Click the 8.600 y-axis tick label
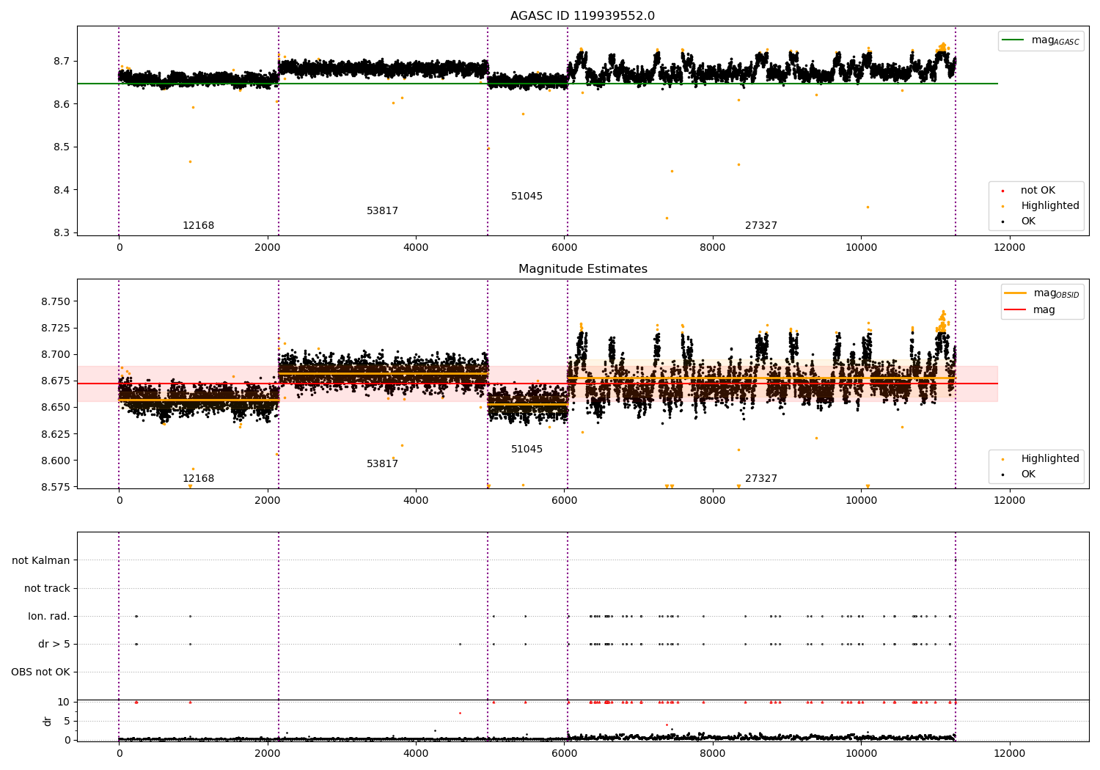 (x=56, y=461)
